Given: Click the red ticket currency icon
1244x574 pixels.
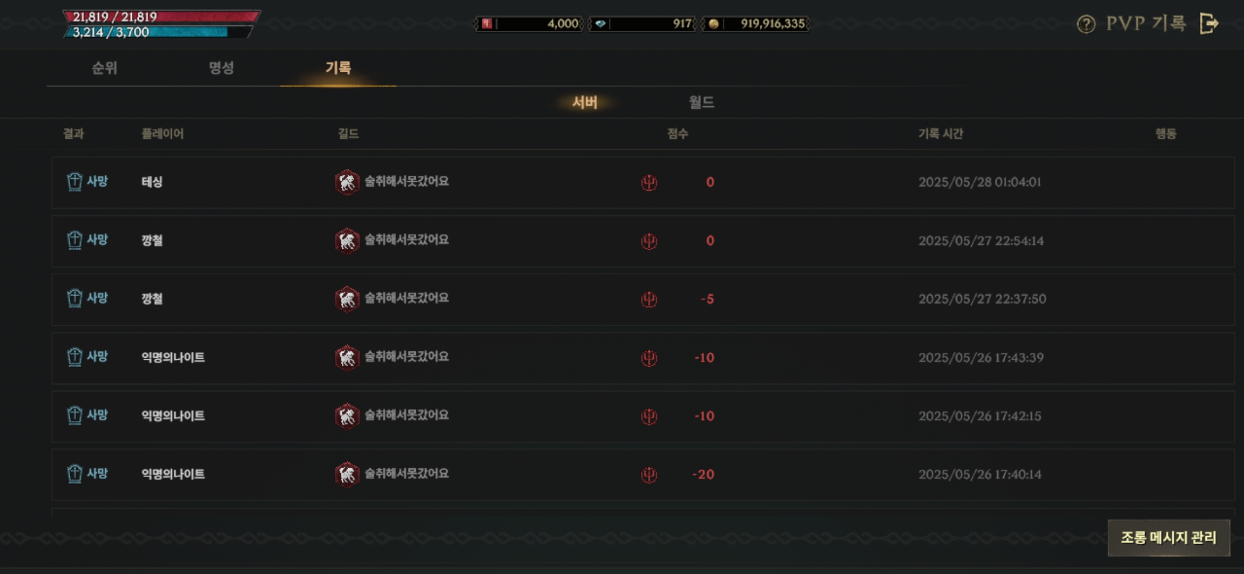Looking at the screenshot, I should click(486, 23).
